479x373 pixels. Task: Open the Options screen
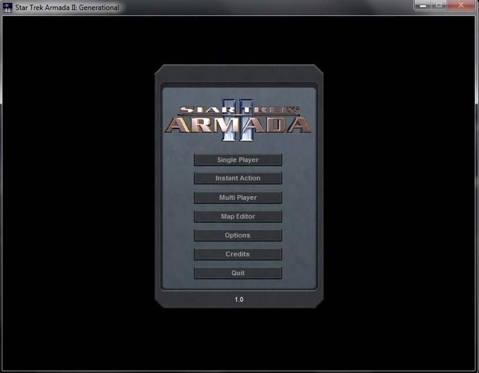coord(237,235)
